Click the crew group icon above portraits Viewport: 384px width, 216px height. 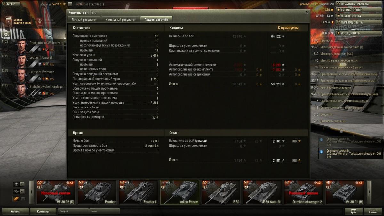coord(5,34)
